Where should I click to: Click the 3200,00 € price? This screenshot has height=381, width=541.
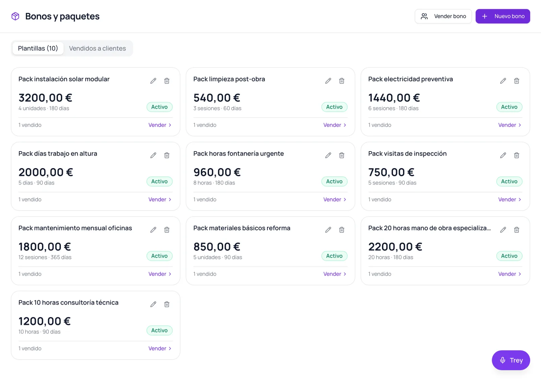coord(45,98)
